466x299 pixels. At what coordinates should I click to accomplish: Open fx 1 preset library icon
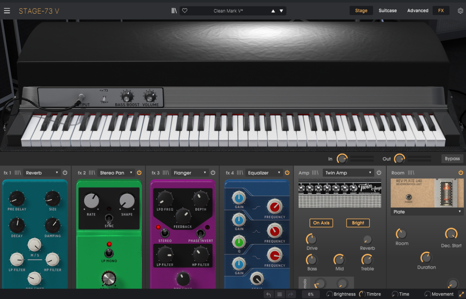pos(18,173)
